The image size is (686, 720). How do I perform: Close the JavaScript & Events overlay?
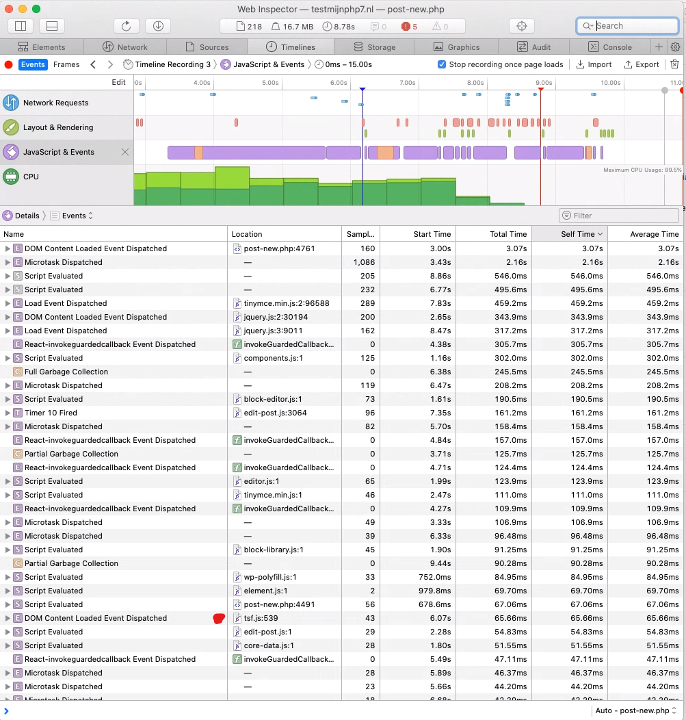click(x=124, y=152)
